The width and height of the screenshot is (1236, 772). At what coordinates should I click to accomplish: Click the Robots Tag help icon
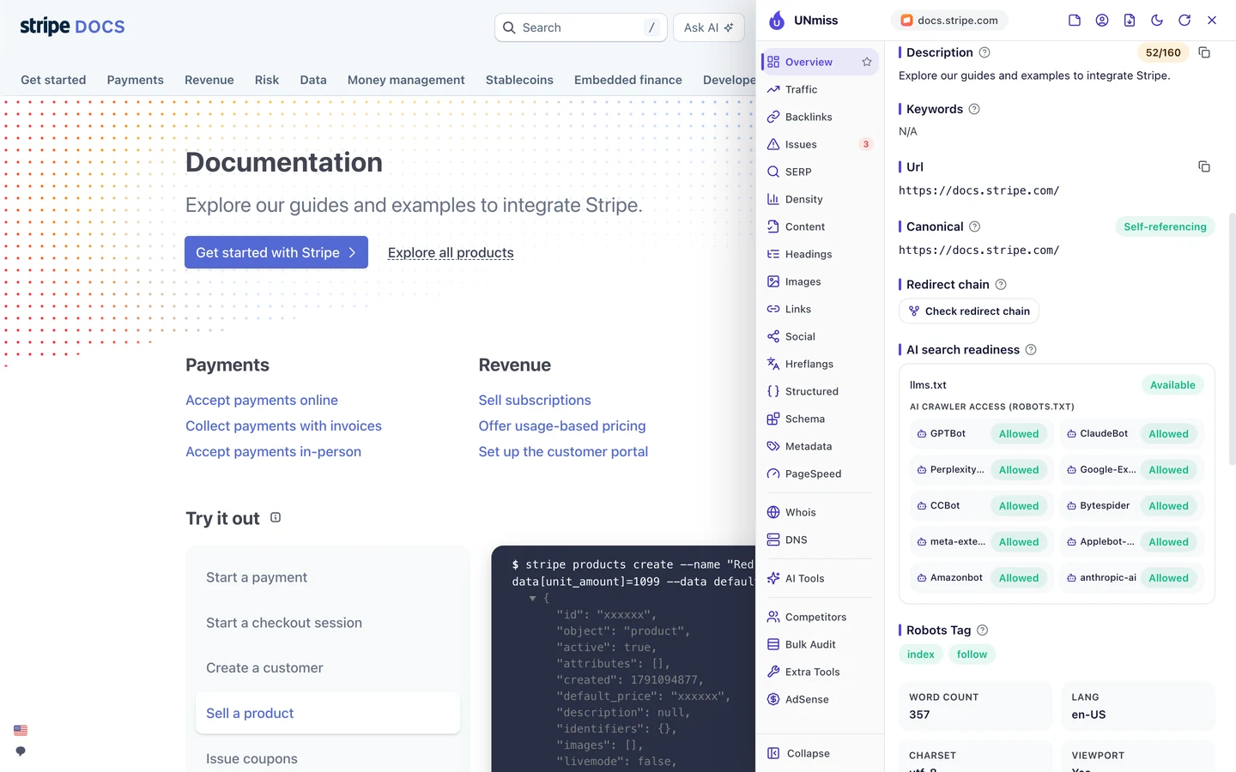click(x=983, y=630)
